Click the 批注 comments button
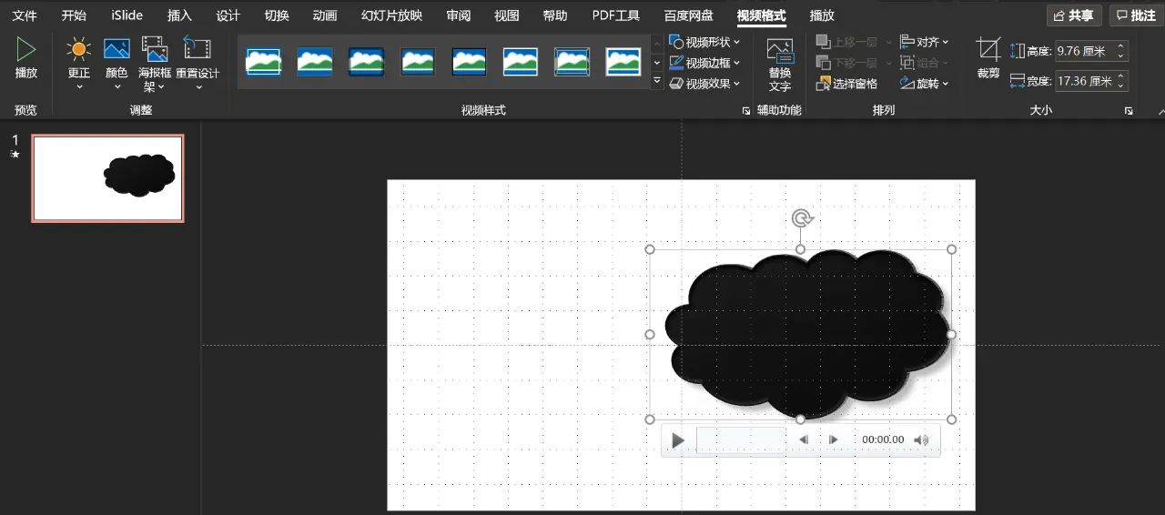1165x515 pixels. point(1136,15)
